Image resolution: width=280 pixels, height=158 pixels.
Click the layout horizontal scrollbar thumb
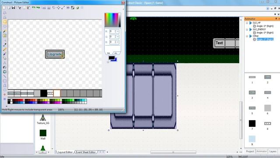[173, 152]
